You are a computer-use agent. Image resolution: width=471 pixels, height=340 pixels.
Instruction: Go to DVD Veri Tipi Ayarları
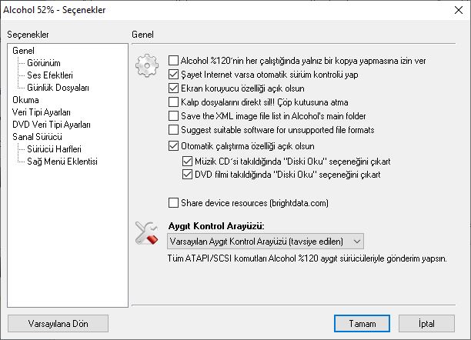pyautogui.click(x=52, y=125)
